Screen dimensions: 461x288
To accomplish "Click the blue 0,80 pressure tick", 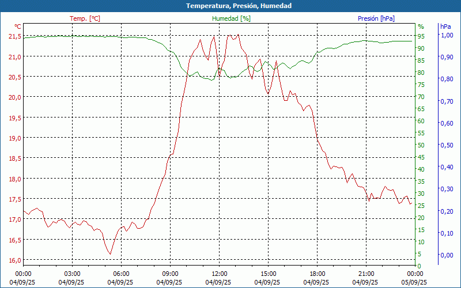I will (447, 79).
